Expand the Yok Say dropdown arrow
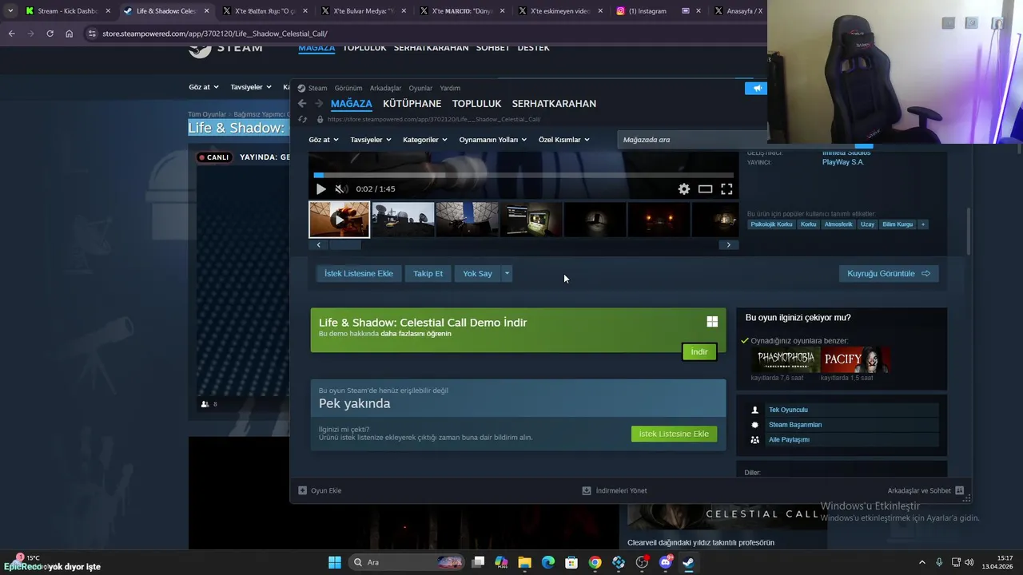 [x=507, y=274]
